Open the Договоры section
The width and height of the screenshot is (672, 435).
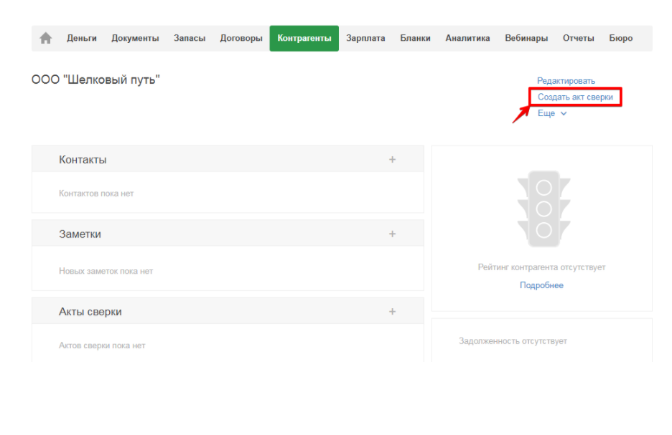click(x=241, y=39)
